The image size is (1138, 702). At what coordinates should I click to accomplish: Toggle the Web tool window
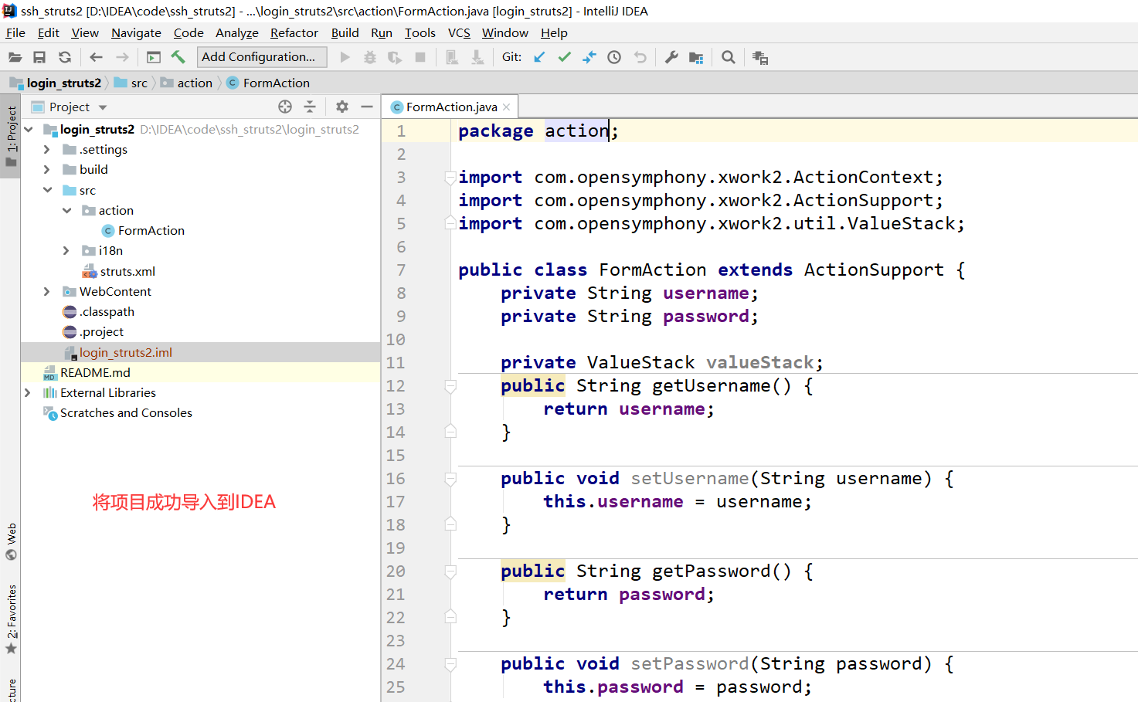tap(11, 542)
